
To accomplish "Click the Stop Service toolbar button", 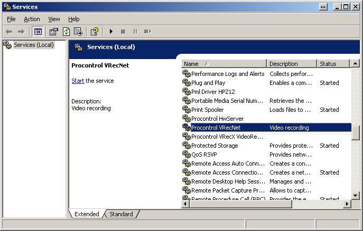I will pyautogui.click(x=123, y=32).
